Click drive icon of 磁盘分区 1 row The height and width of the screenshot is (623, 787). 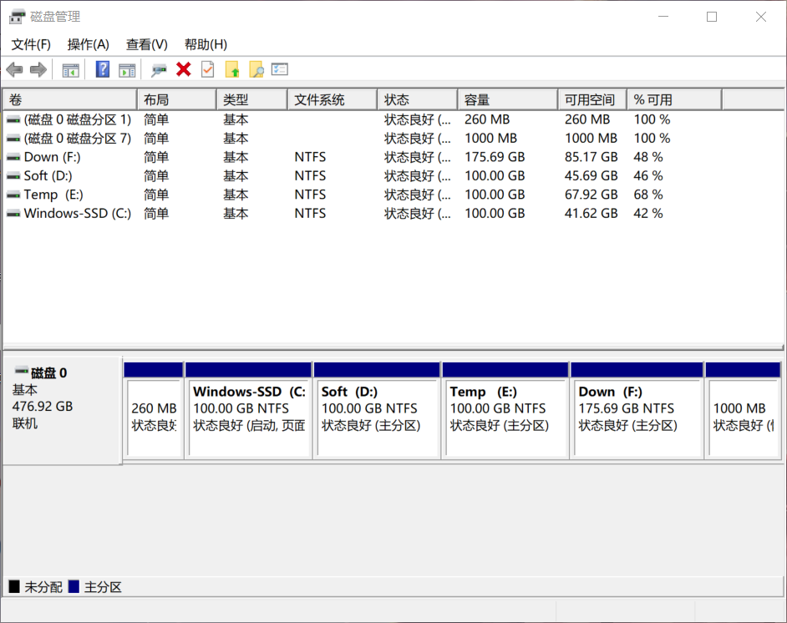click(13, 120)
